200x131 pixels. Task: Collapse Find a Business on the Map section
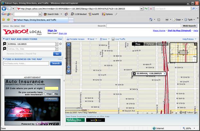click(4, 59)
